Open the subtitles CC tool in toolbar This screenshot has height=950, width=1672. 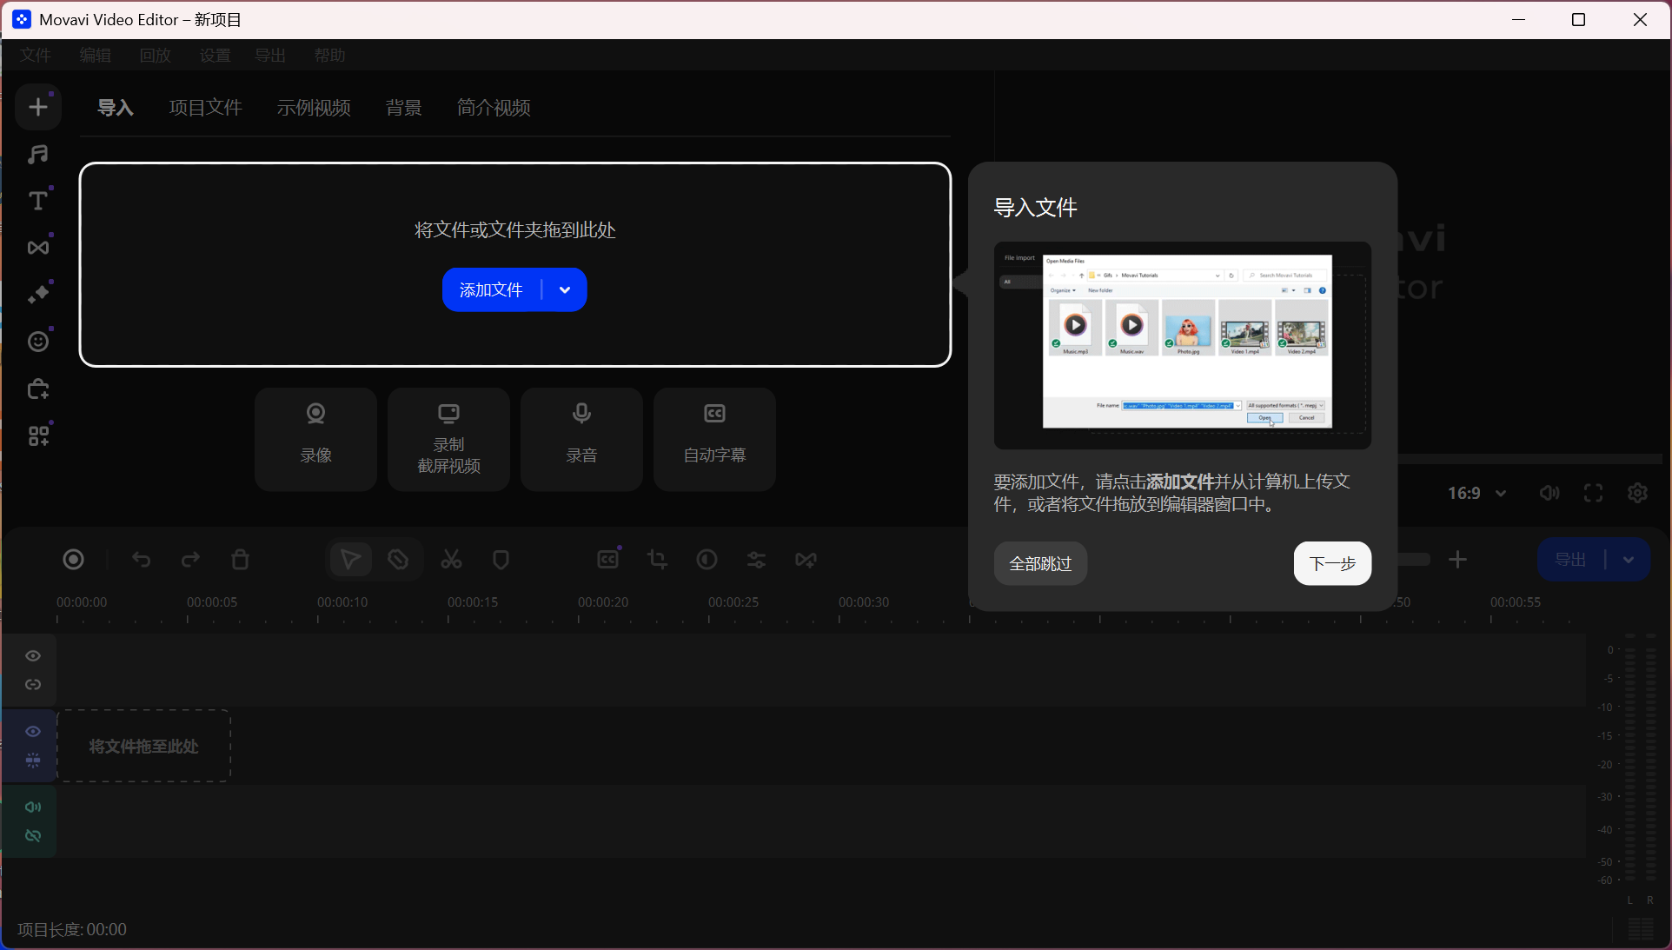tap(608, 560)
